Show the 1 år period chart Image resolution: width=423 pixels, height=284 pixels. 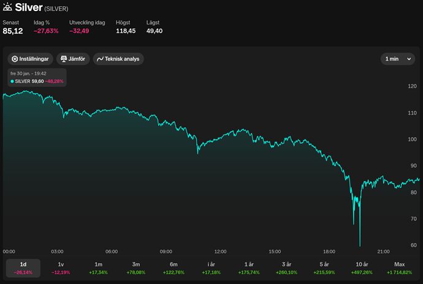(249, 268)
